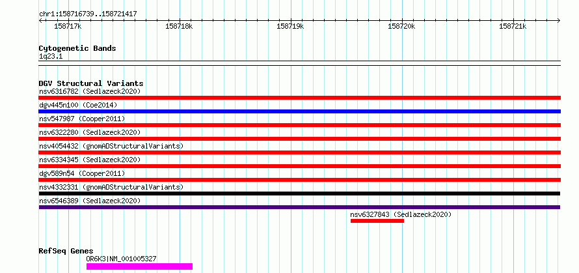The width and height of the screenshot is (579, 273).
Task: Open the nsv4332331 (gnomADStructuralVariants) label
Action: click(111, 187)
